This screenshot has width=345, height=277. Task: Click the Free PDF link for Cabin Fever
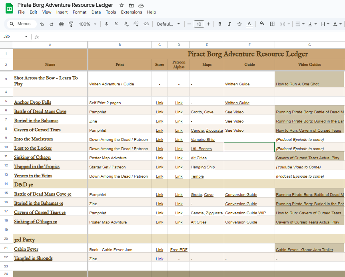coord(179,249)
